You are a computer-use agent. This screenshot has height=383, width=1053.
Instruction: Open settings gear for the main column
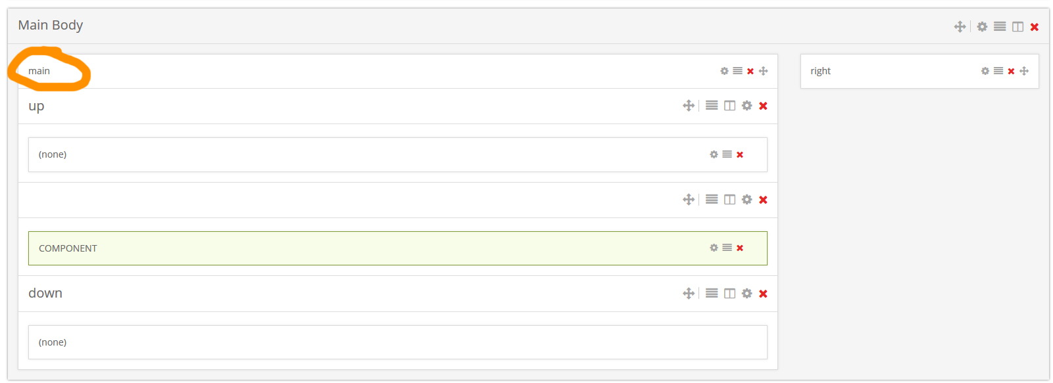(x=724, y=71)
